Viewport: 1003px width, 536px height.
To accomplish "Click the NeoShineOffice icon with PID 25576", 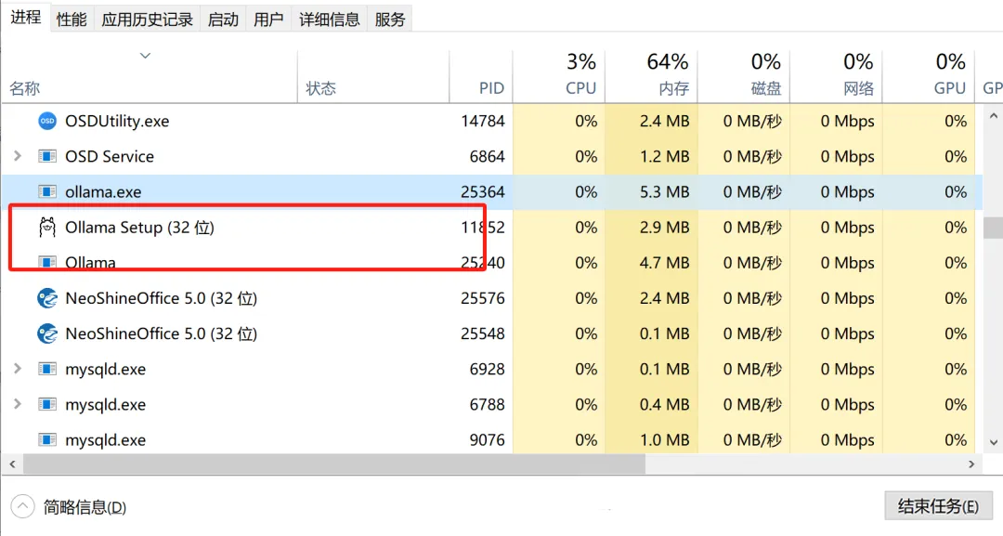I will pos(47,298).
